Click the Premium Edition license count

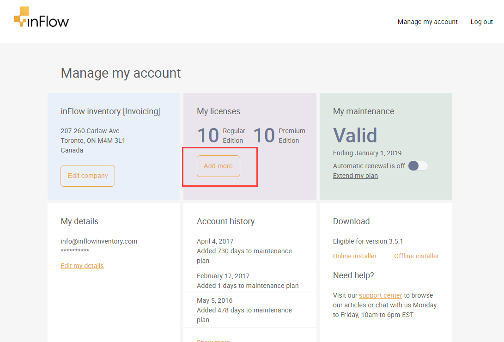(264, 136)
